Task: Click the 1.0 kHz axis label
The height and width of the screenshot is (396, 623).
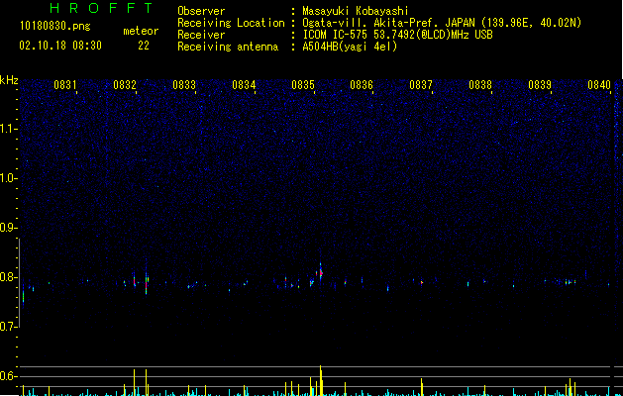Action: (9, 178)
